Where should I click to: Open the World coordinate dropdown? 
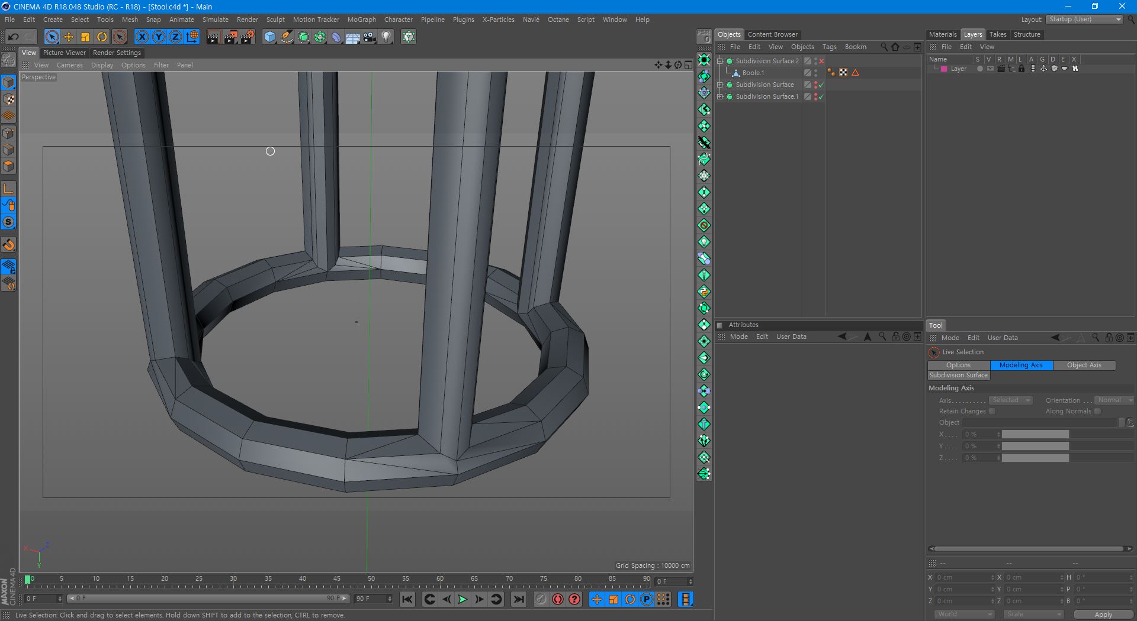(x=964, y=614)
